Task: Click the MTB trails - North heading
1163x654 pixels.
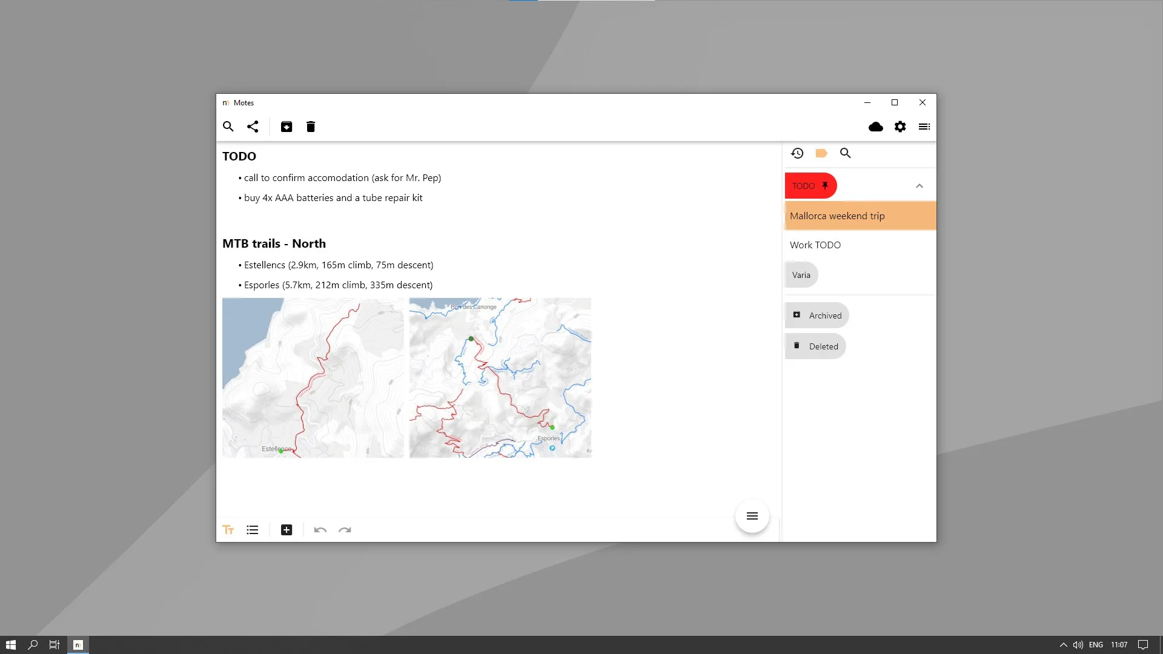Action: (274, 243)
